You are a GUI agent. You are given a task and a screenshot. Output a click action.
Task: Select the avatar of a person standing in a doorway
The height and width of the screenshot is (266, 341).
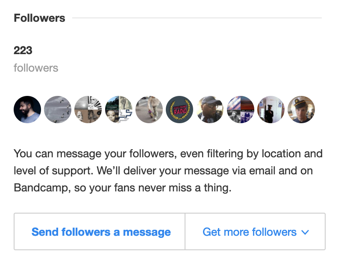(271, 110)
